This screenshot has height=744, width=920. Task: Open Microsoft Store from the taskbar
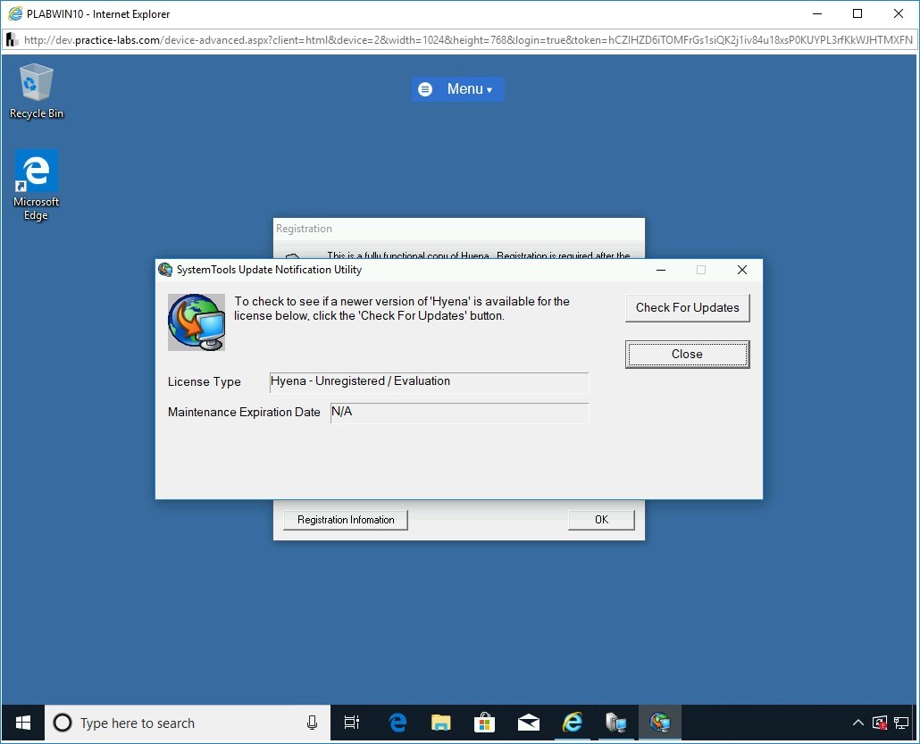[485, 723]
